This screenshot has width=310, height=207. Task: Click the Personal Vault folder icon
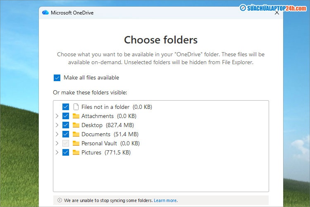pyautogui.click(x=76, y=143)
